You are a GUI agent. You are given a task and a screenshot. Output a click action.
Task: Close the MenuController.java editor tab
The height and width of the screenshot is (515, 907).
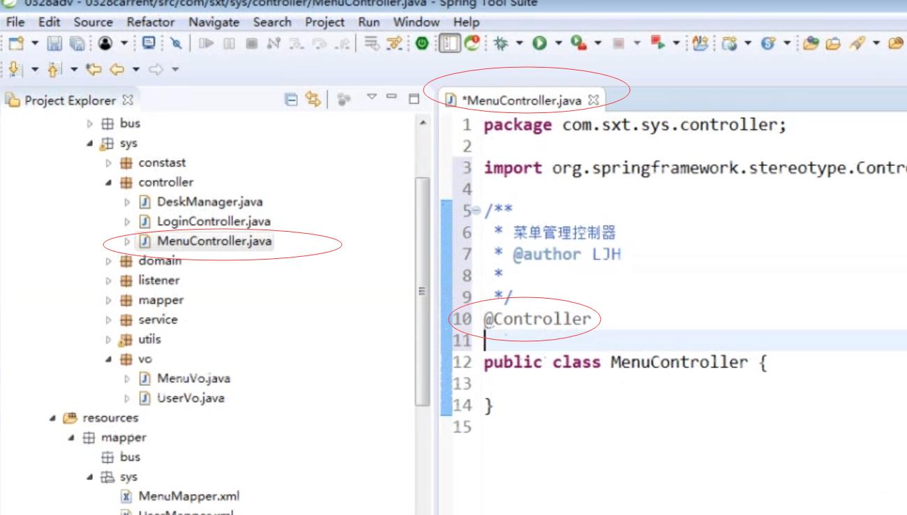click(594, 100)
